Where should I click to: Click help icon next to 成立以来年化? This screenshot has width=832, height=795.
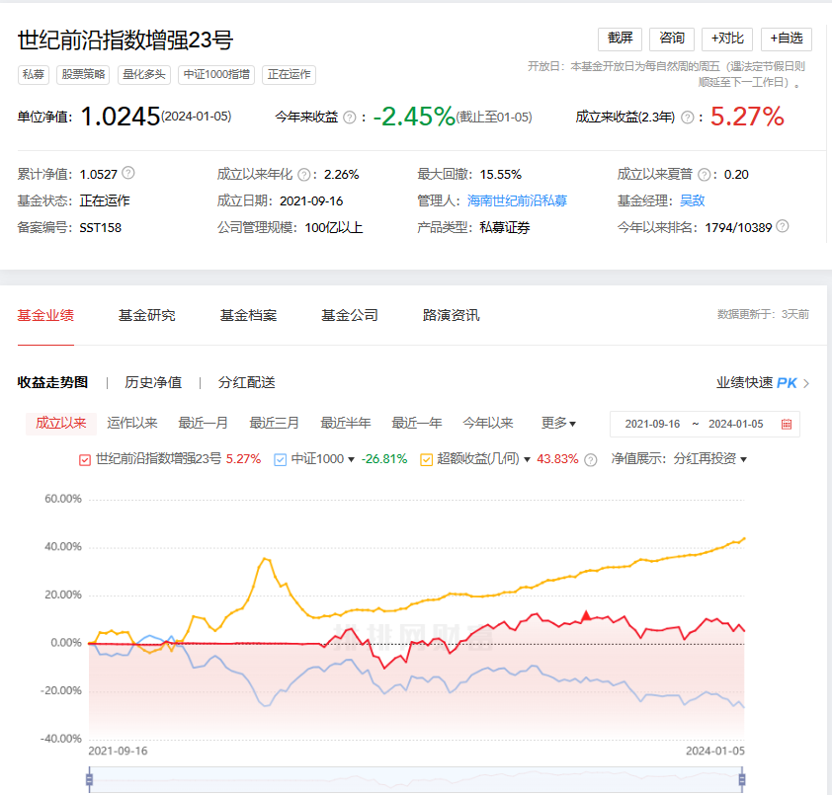coord(304,175)
